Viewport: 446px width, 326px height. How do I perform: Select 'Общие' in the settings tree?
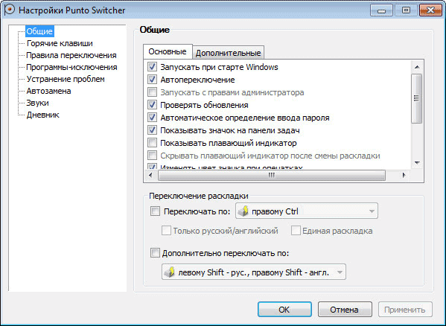click(39, 31)
